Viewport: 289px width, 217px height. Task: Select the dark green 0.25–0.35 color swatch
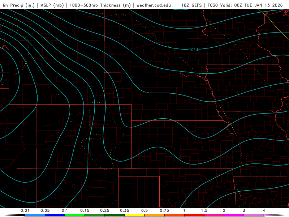point(115,215)
